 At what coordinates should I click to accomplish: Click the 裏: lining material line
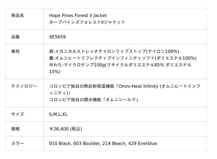[x=123, y=58]
